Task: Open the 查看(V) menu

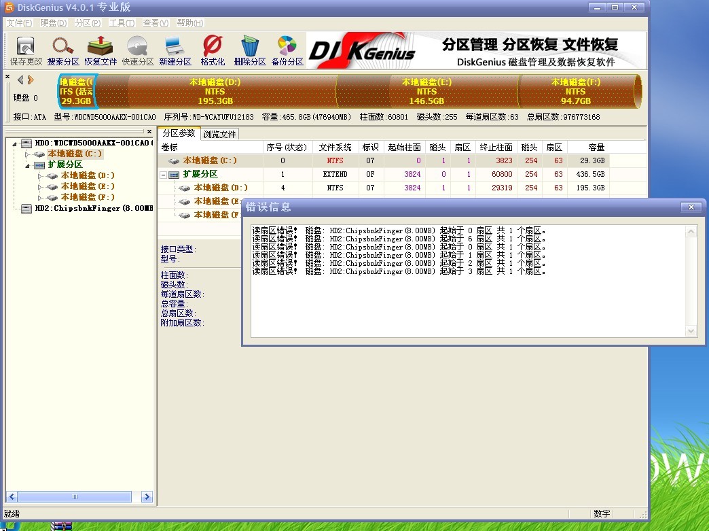Action: point(156,23)
